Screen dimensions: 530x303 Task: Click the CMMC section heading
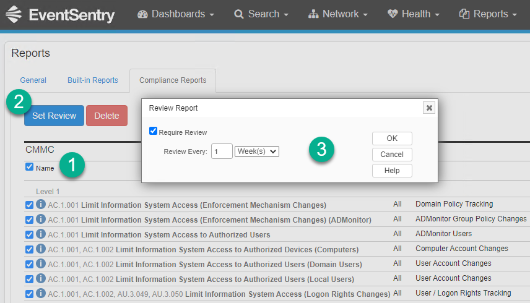(x=40, y=150)
